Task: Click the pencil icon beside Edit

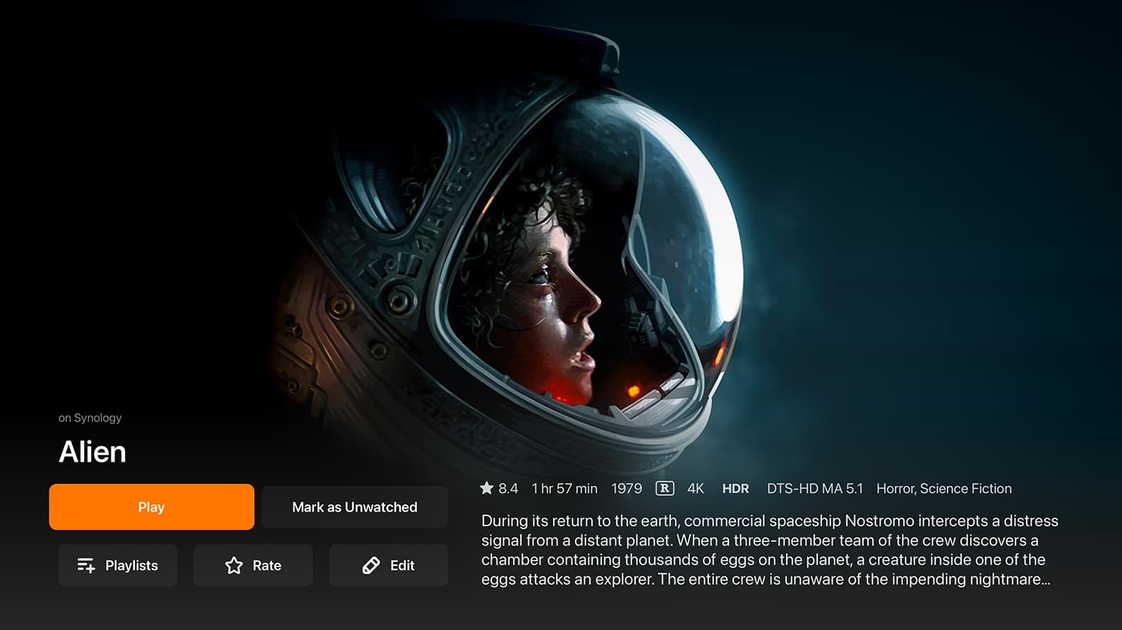Action: 371,565
